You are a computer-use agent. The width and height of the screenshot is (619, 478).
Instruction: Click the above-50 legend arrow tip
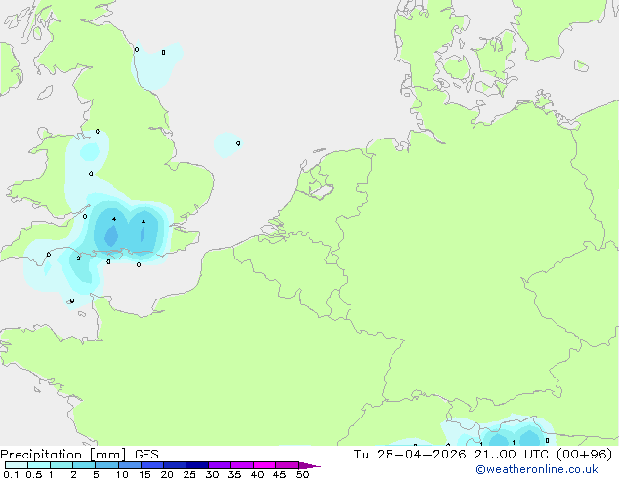pyautogui.click(x=309, y=465)
